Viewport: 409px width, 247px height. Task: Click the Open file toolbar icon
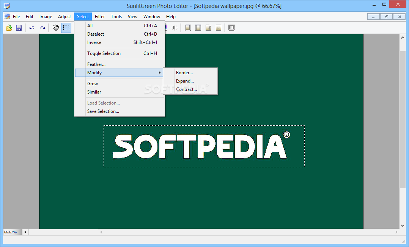[x=9, y=28]
